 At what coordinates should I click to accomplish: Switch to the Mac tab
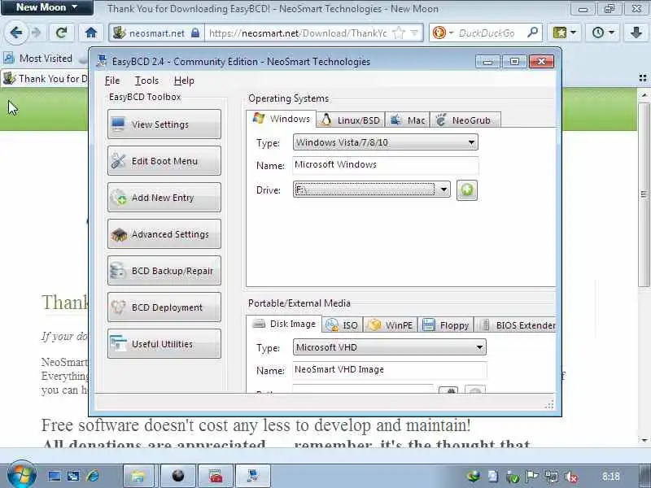click(408, 120)
